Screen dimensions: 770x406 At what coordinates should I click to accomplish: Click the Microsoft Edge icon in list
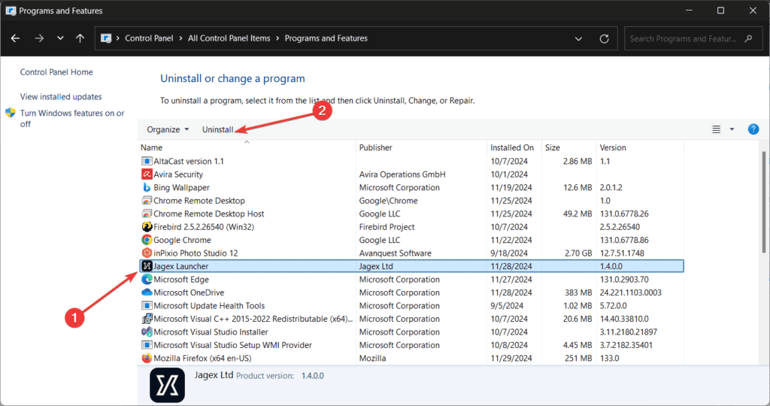click(x=147, y=279)
